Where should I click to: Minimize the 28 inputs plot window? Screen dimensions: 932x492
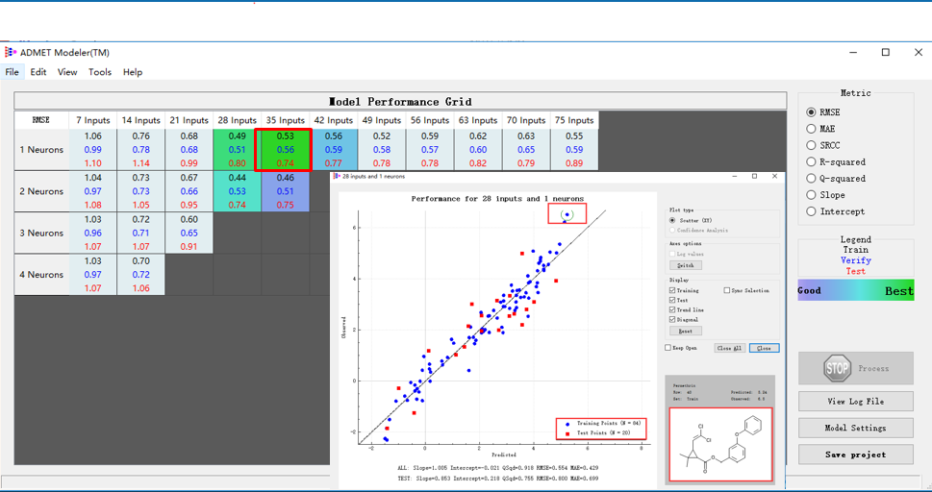pos(735,177)
